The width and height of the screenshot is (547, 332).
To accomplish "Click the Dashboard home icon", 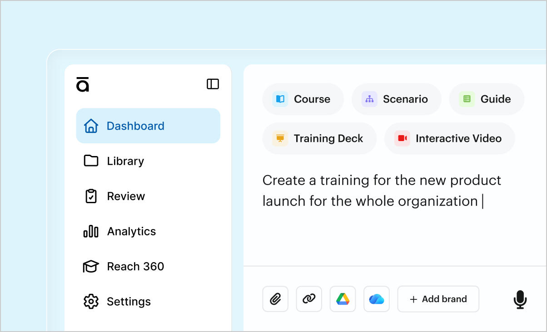I will [x=91, y=126].
